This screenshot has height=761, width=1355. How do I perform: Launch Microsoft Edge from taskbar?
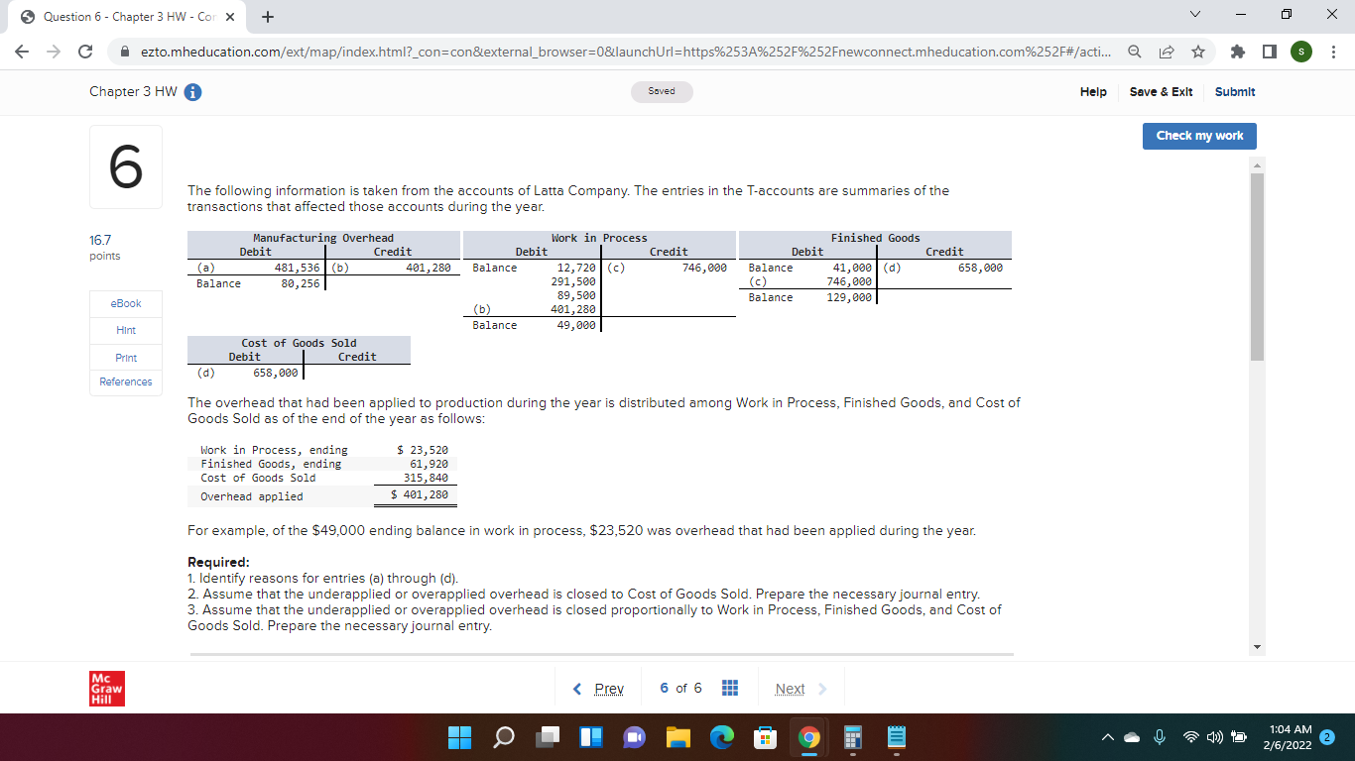(721, 738)
